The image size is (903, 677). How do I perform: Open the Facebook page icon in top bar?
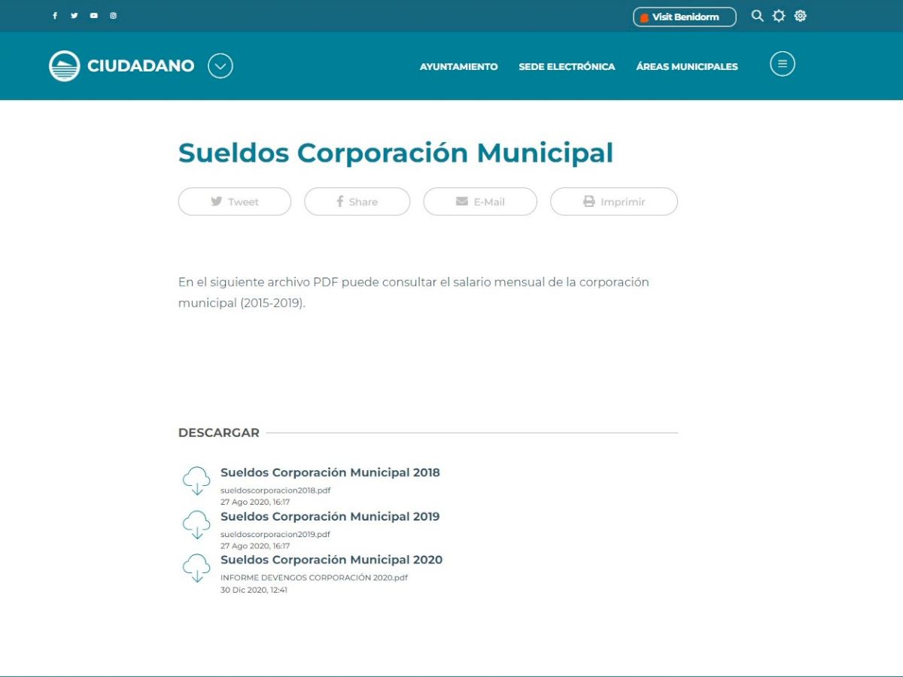click(55, 16)
